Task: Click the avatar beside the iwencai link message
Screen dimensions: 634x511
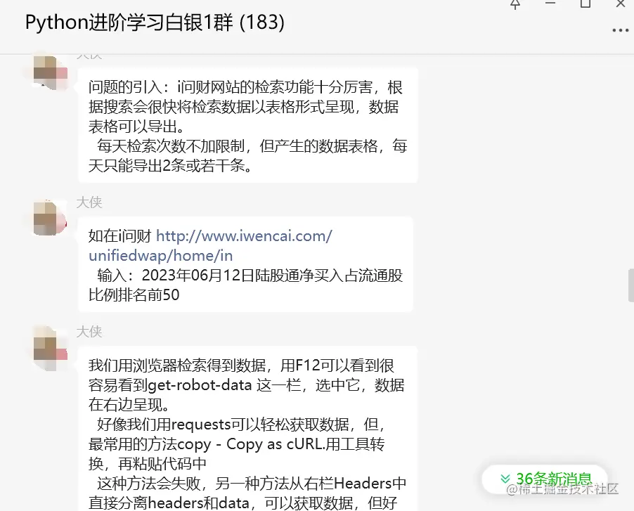Action: pos(50,219)
